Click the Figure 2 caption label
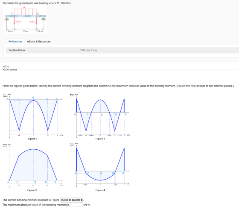The width and height of the screenshot is (239, 209). (100, 139)
